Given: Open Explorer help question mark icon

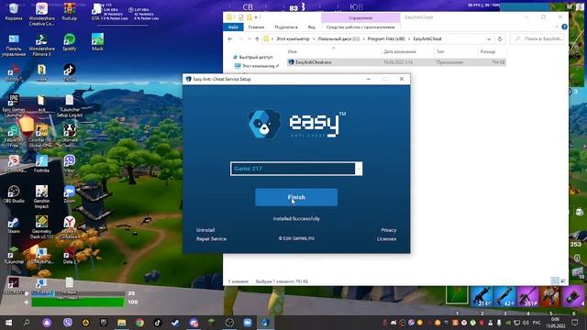Looking at the screenshot, I should click(x=564, y=27).
